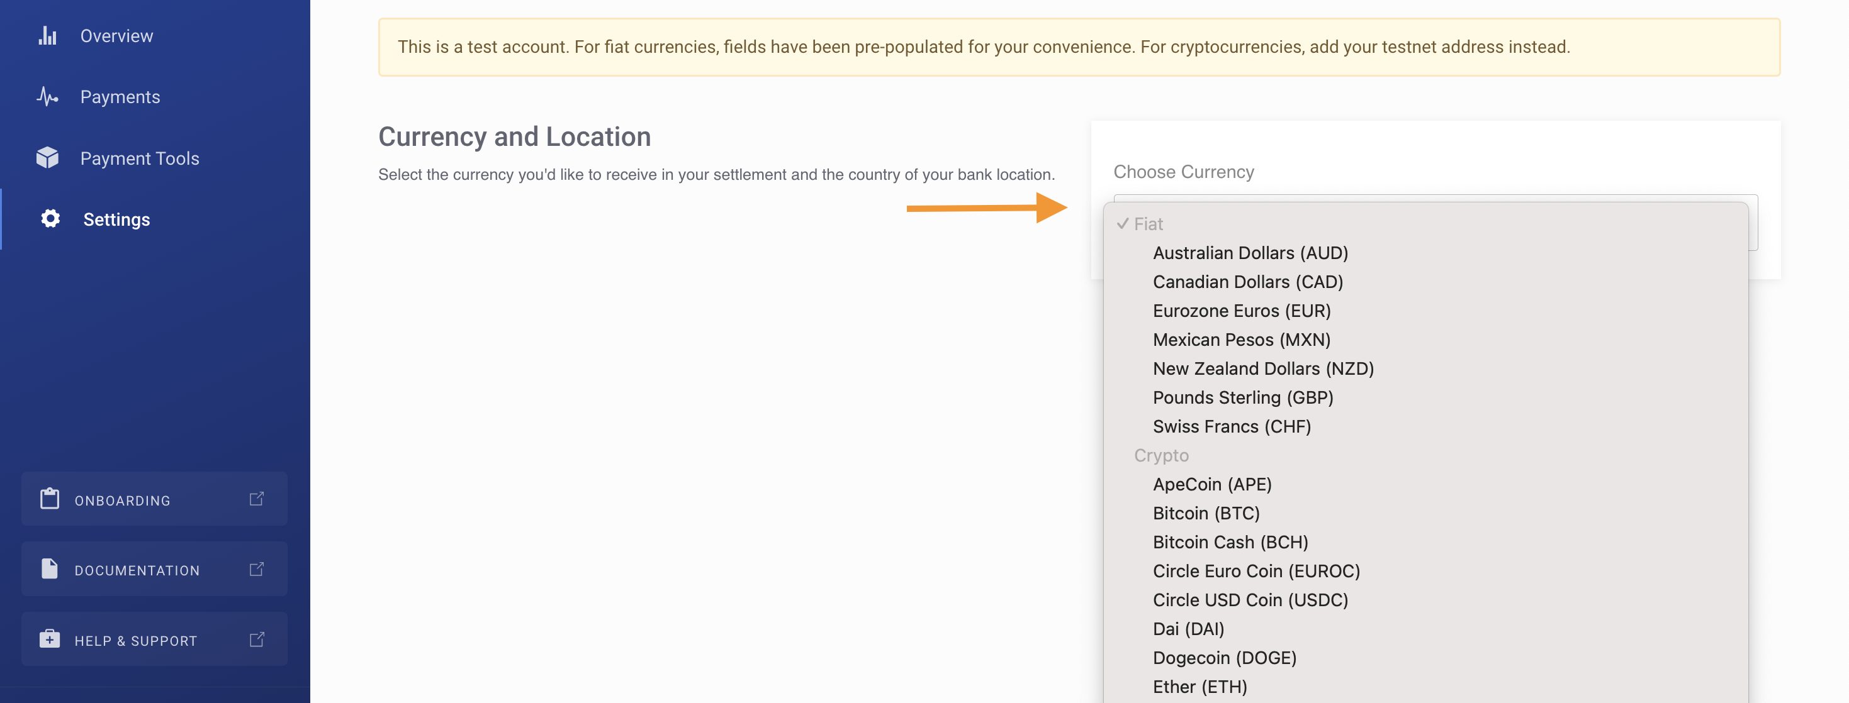Open the Documentation link button
The height and width of the screenshot is (703, 1849).
154,569
